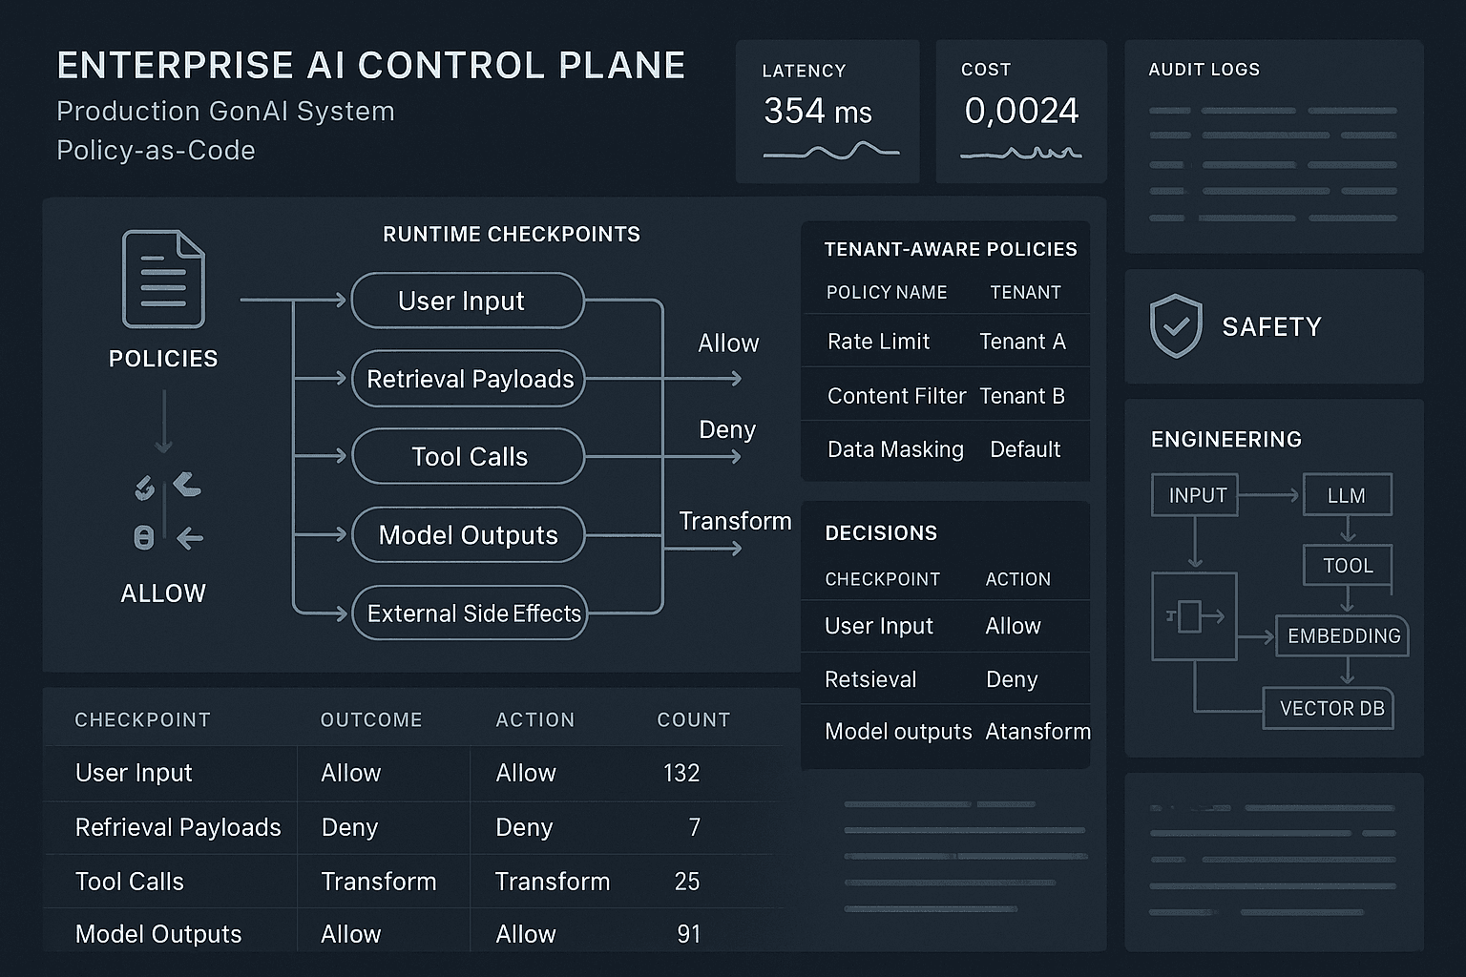Click the latency sparkline chart
Viewport: 1466px width, 977px height.
831,152
